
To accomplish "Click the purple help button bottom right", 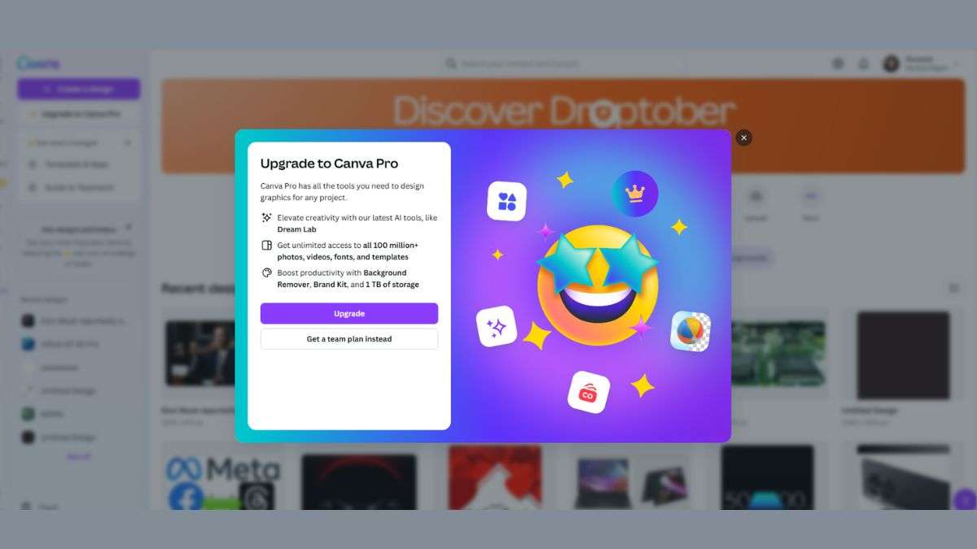I will pos(965,499).
